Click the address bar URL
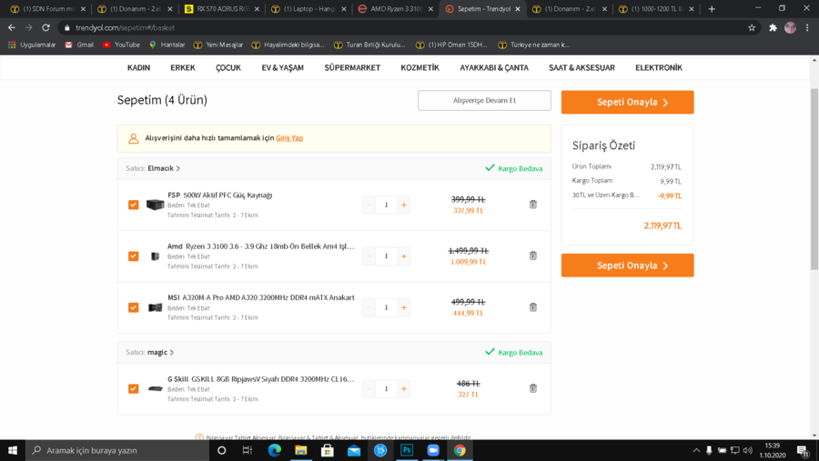Image resolution: width=819 pixels, height=461 pixels. (126, 27)
